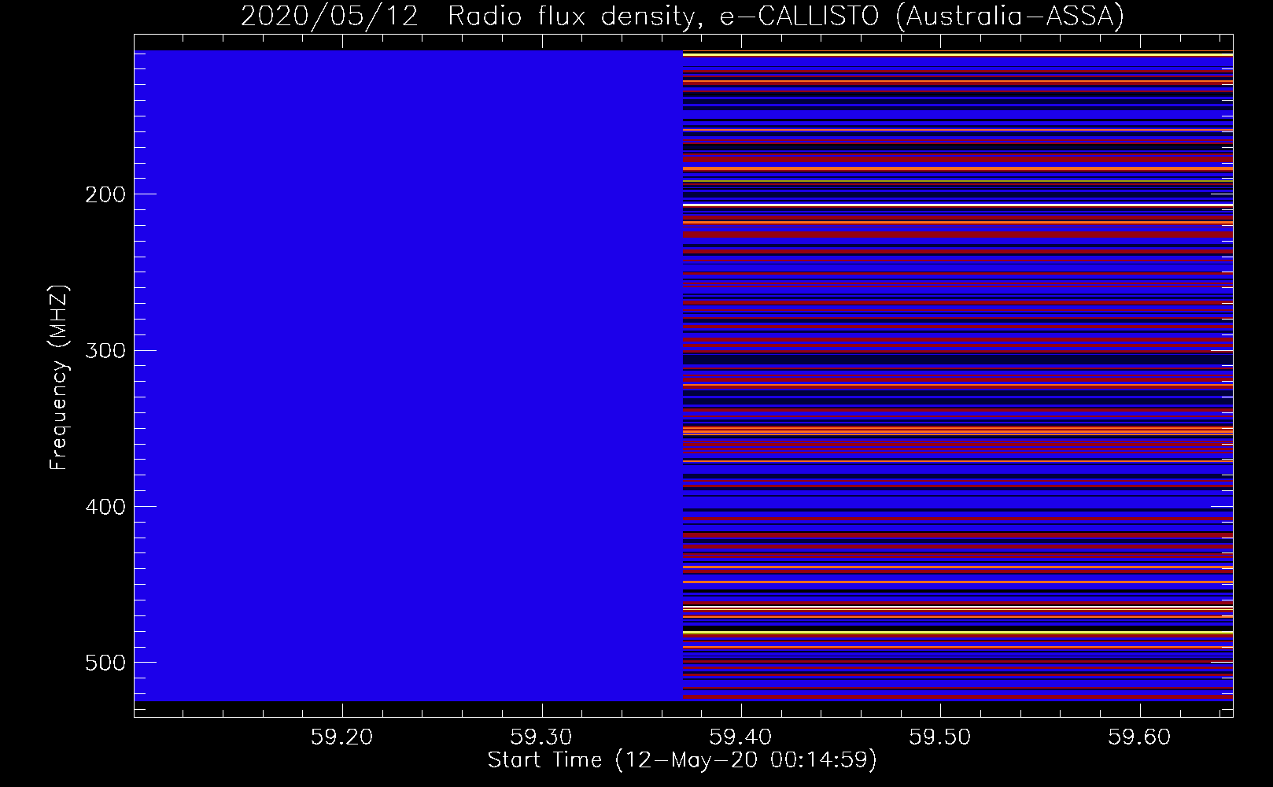Click the 500 frequency tick label
Image resolution: width=1273 pixels, height=787 pixels.
tap(105, 663)
